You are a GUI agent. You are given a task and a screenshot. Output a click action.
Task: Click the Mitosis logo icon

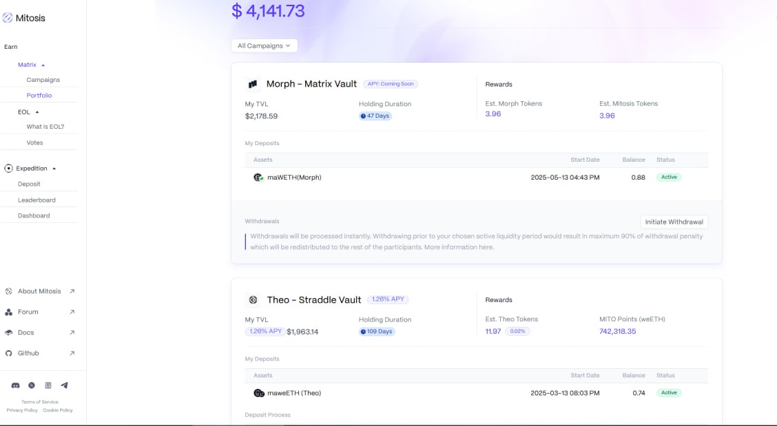(8, 18)
